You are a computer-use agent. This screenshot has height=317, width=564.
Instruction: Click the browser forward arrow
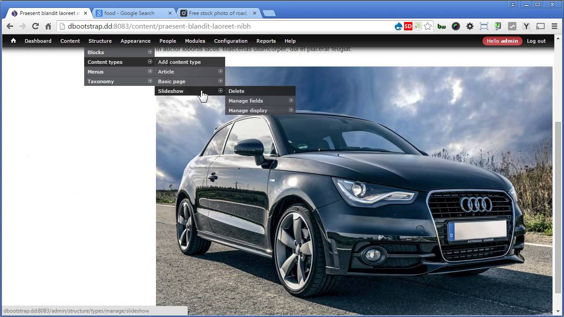23,26
